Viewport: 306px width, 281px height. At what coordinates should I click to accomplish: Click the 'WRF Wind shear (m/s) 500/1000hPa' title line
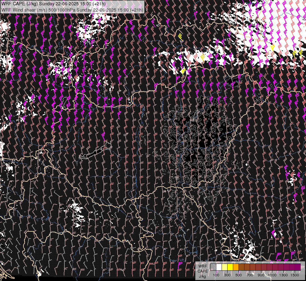[x=72, y=10]
